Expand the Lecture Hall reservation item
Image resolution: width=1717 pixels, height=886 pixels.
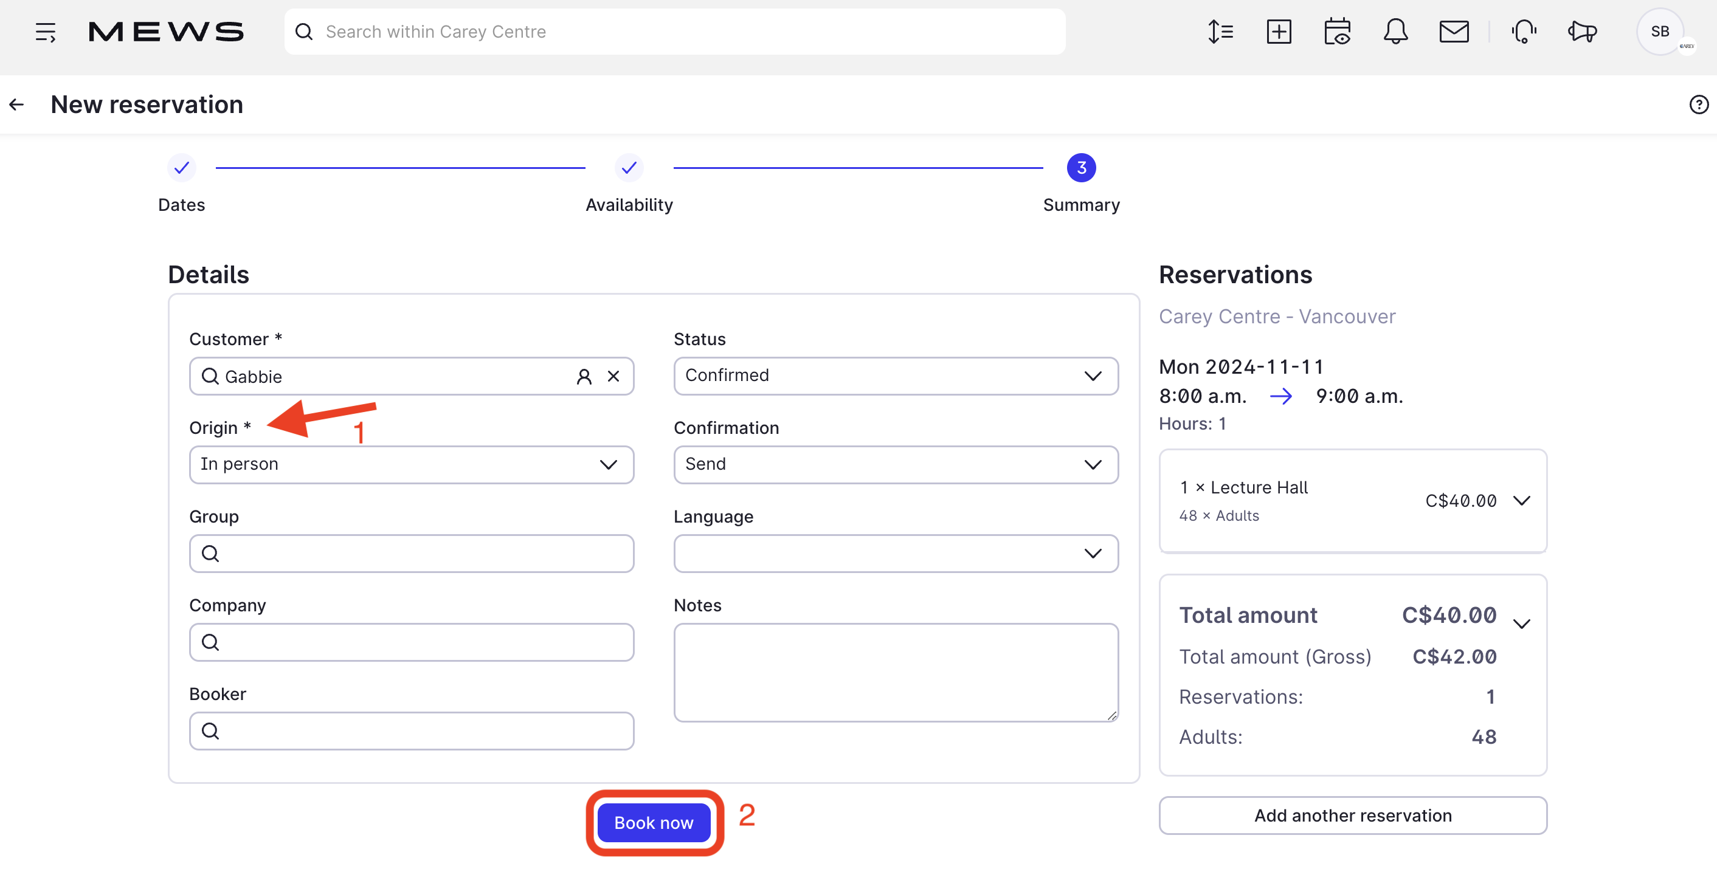[x=1521, y=500]
